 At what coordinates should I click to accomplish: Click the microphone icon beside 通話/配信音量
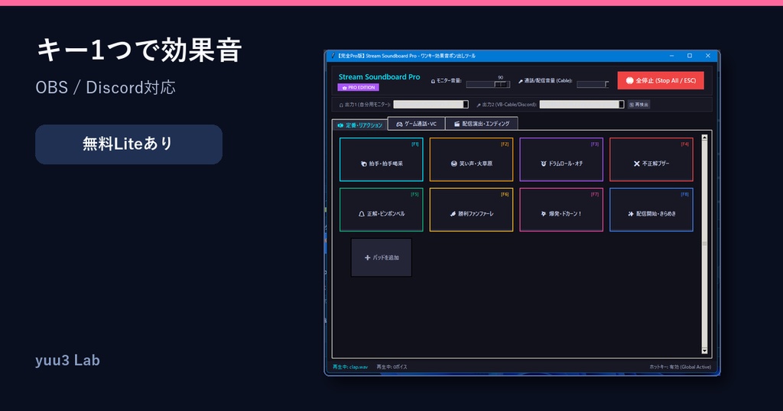520,81
